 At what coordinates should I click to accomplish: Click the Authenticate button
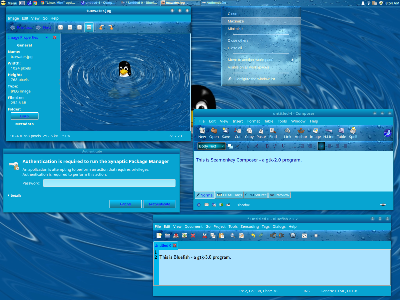(x=159, y=204)
